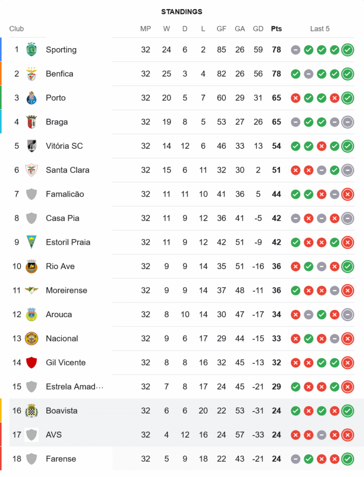Click the Boavista checkered crest icon
The image size is (364, 477).
coord(31,411)
